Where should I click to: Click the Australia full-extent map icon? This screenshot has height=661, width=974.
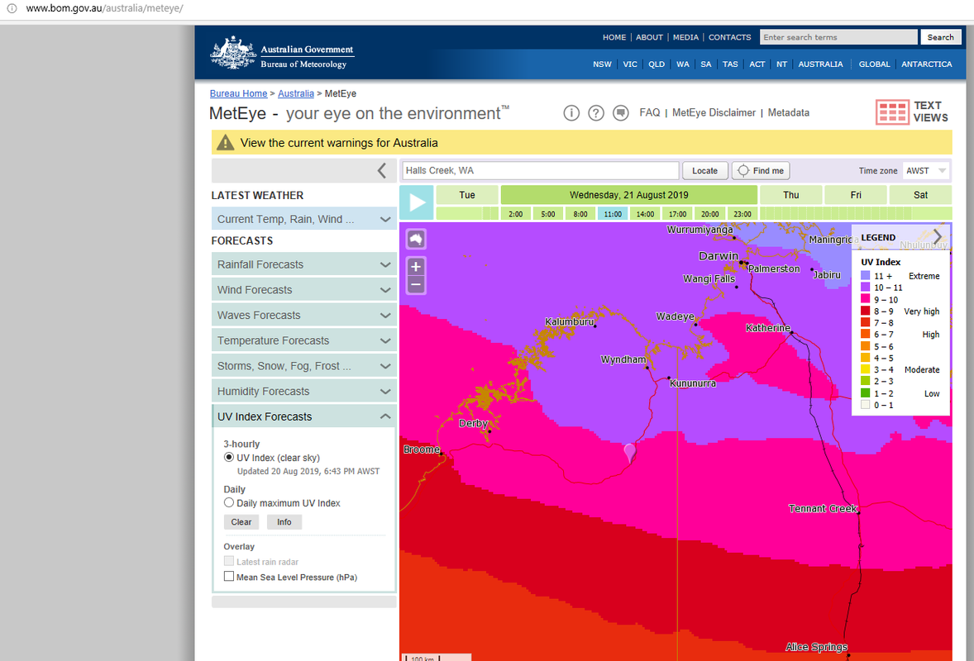click(x=416, y=239)
